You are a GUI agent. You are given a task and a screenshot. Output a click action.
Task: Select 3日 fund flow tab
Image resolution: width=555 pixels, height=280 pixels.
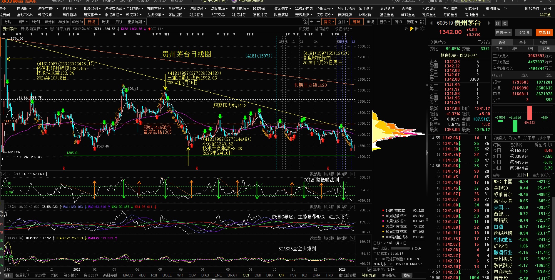[515, 49]
